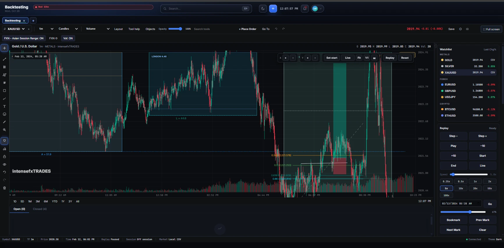
Task: Click the redo arrow next to Go To
Action: pyautogui.click(x=283, y=29)
